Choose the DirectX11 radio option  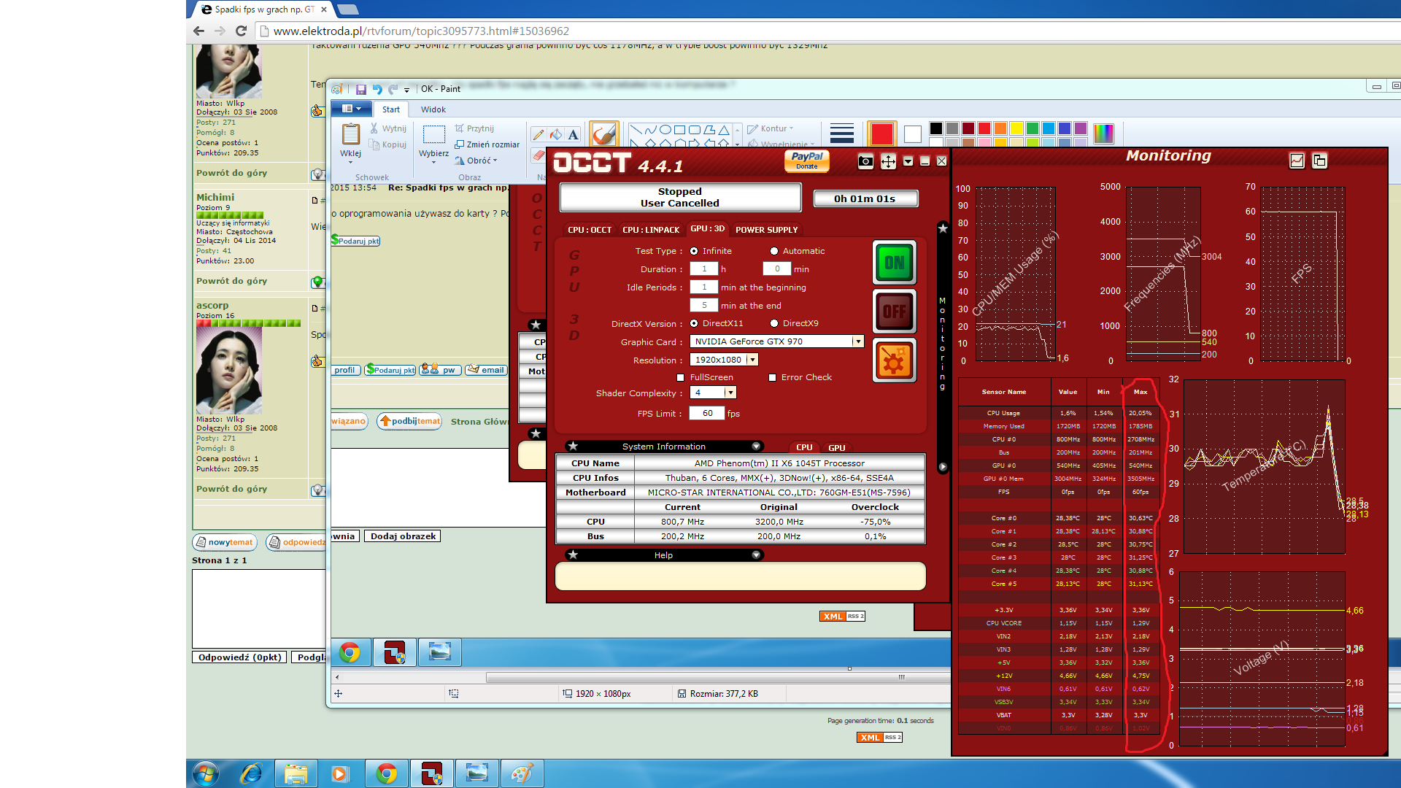(x=694, y=323)
